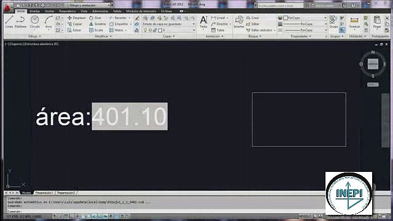Open the PorCapa color dropdown

pyautogui.click(x=305, y=18)
